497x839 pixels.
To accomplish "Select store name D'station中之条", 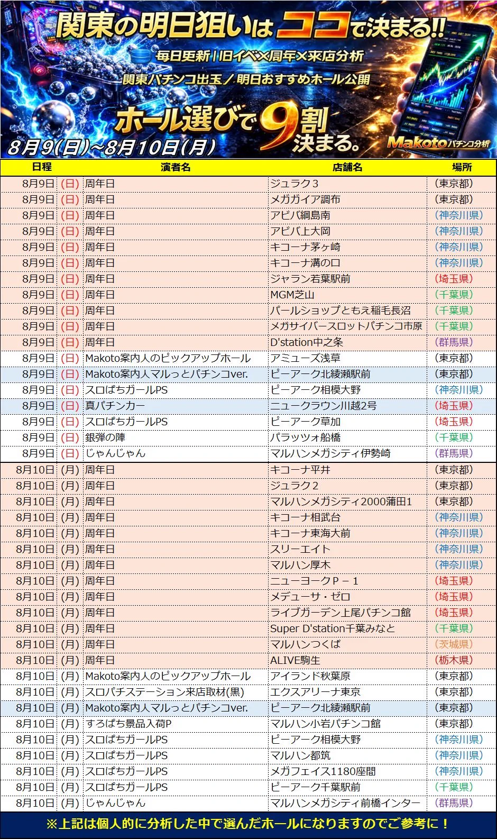I will [307, 342].
